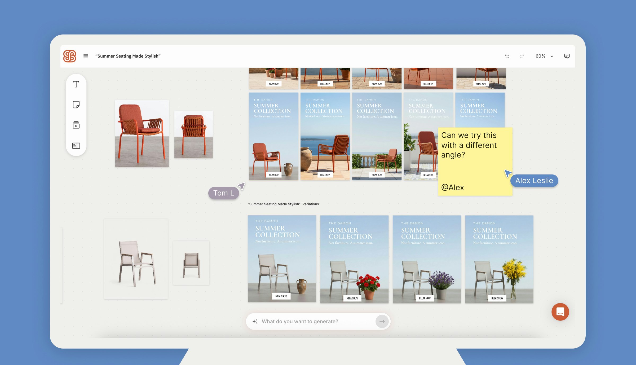Expand the 60% zoom dropdown
636x365 pixels.
(540, 56)
